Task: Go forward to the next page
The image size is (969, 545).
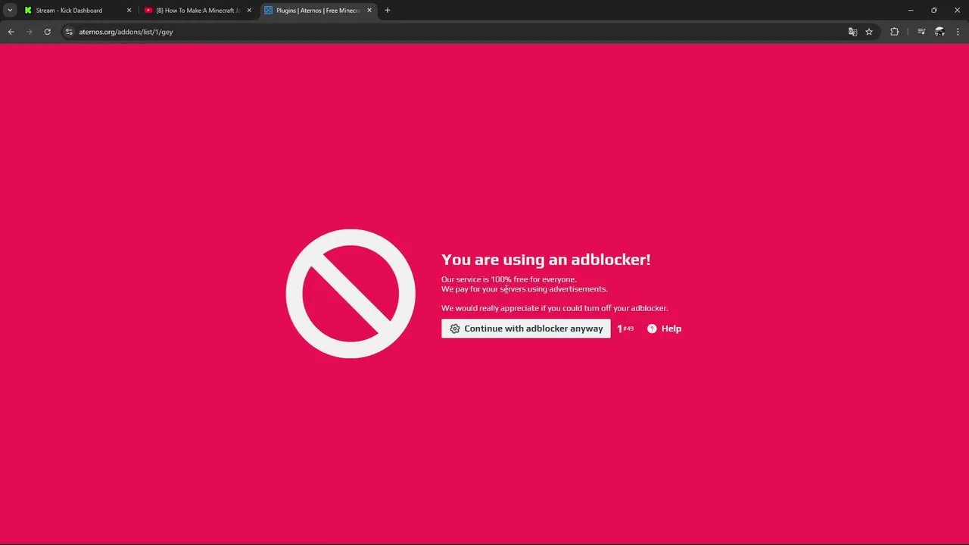Action: [x=29, y=32]
